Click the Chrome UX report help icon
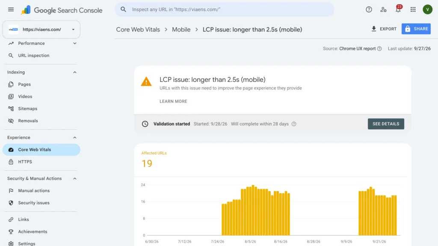 [379, 49]
